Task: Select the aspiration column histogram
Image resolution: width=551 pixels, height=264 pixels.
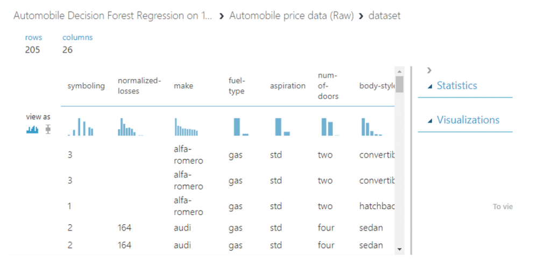Action: click(282, 127)
